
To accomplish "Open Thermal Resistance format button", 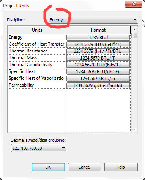I will pyautogui.click(x=98, y=51).
